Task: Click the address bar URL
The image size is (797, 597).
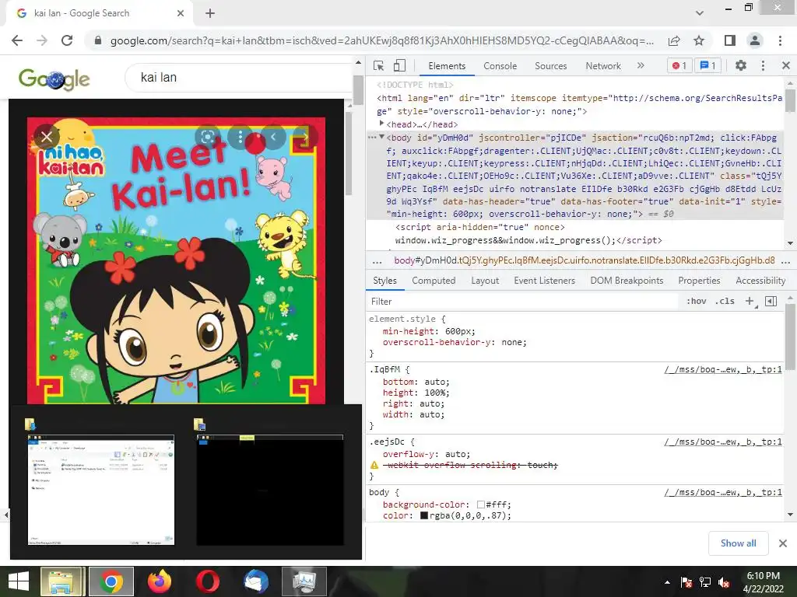Action: coord(382,40)
